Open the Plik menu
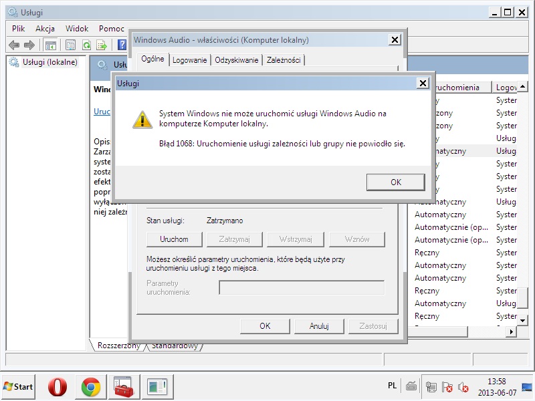This screenshot has height=401, width=535. [19, 29]
